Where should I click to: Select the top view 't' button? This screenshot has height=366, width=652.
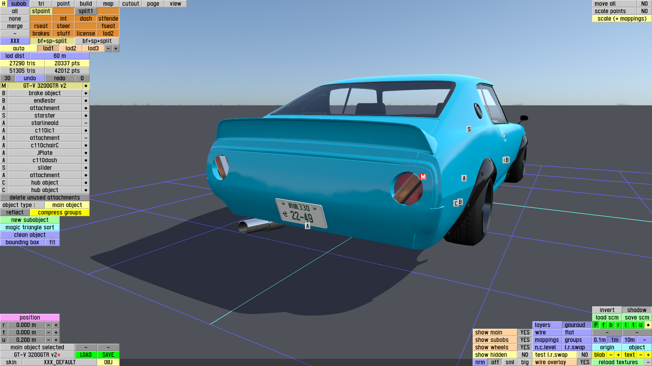point(633,325)
